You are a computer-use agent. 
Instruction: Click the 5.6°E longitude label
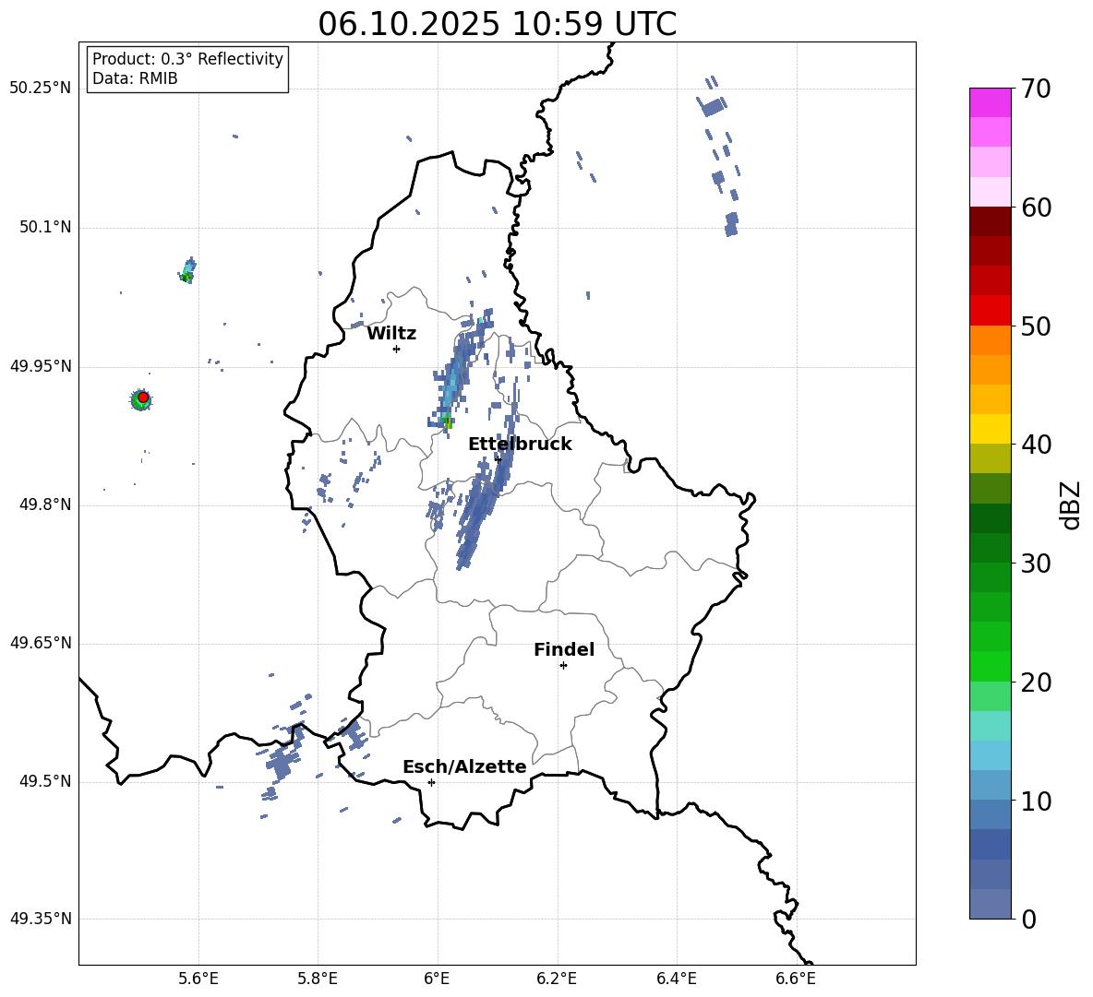[198, 979]
